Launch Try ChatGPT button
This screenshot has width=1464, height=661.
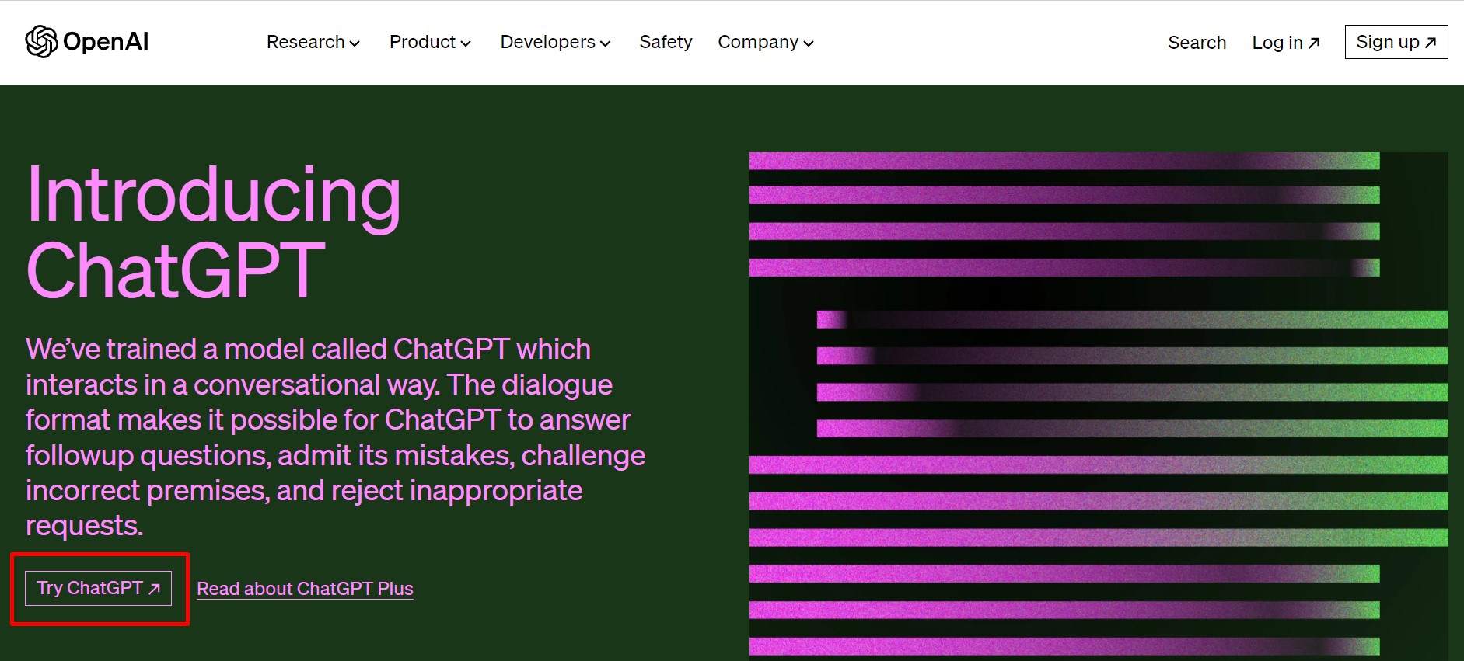[x=90, y=588]
